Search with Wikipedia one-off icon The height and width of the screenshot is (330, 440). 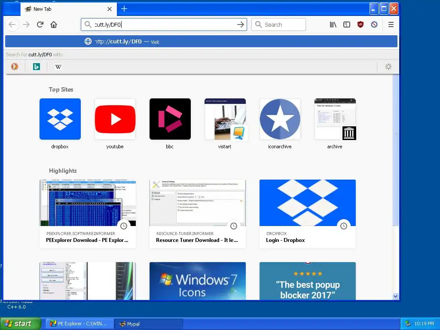[58, 67]
